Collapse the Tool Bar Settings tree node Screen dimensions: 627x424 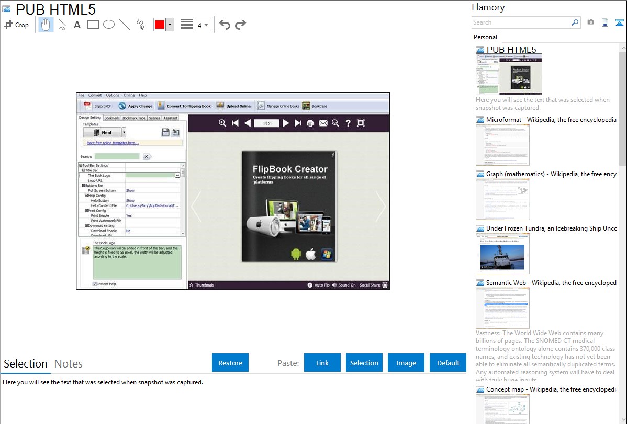click(81, 165)
